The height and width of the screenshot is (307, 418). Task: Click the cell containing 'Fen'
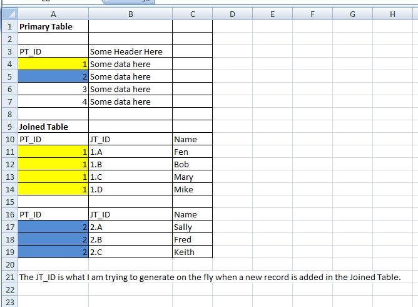click(x=192, y=152)
